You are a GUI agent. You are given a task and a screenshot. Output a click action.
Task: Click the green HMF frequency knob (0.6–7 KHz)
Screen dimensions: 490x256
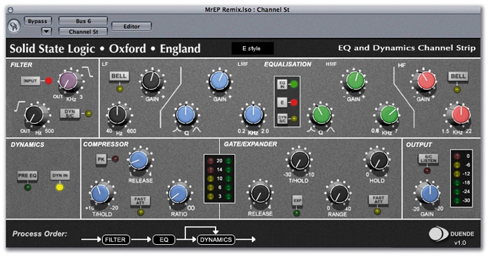tap(388, 115)
